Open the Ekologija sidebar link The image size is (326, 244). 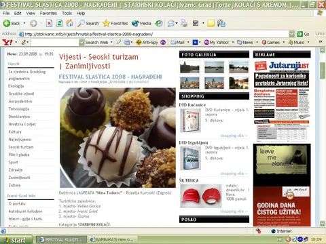pos(16,86)
